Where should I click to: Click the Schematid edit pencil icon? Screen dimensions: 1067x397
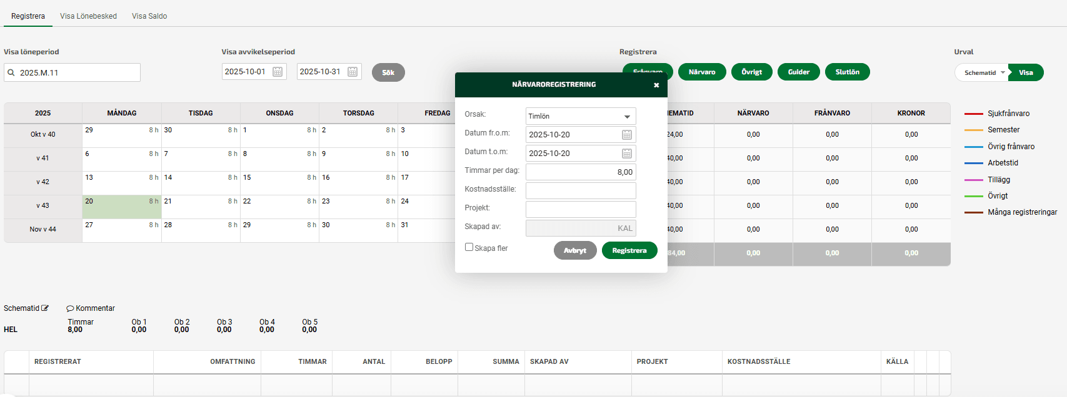pyautogui.click(x=45, y=308)
